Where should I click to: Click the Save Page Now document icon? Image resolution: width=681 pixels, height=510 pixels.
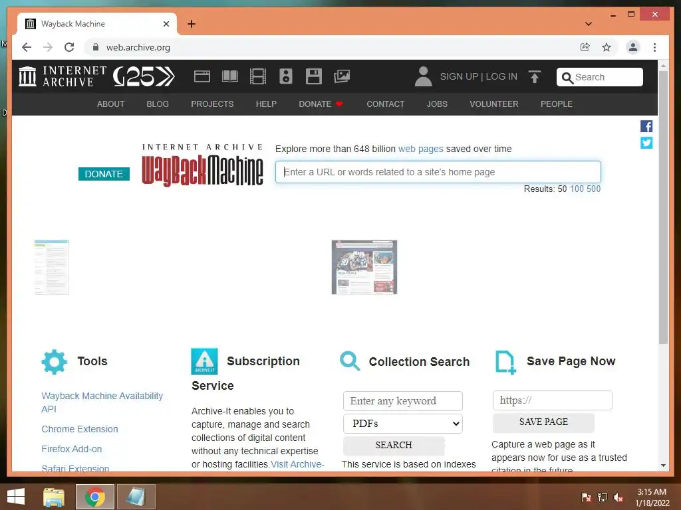[505, 362]
